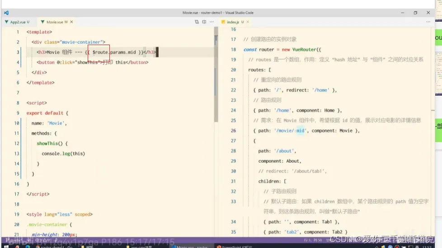This screenshot has width=442, height=248.
Task: Close the Movie.vue tab
Action: click(71, 22)
